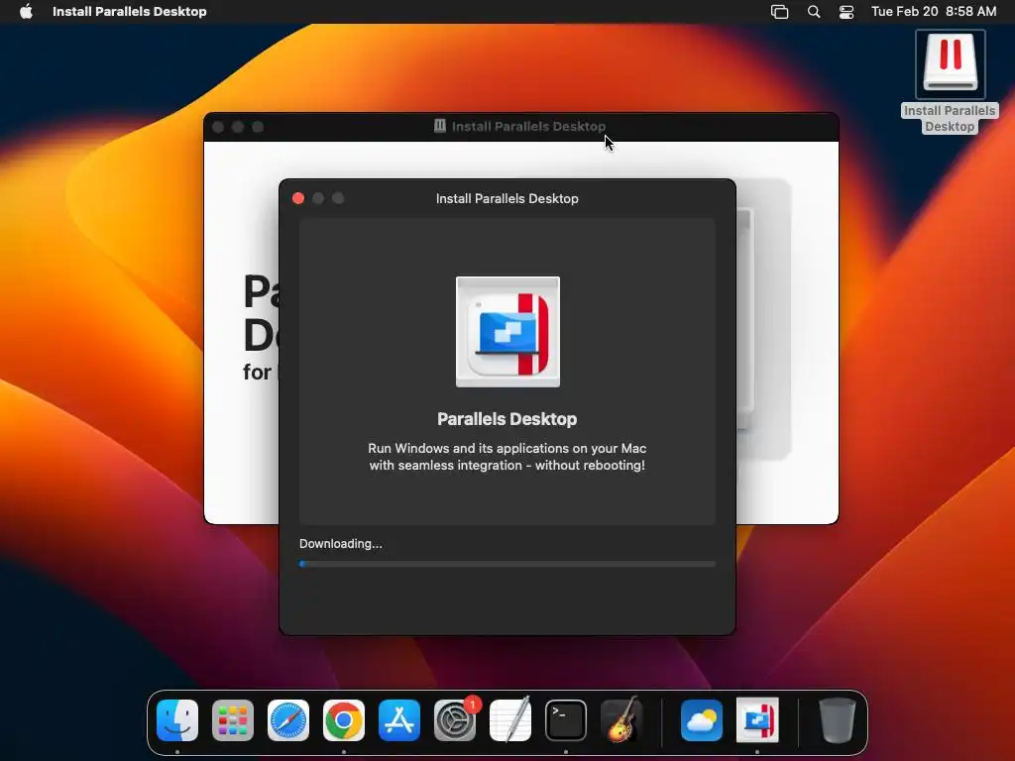Click the Run Windows description text
Screen dimensions: 1015x761
coord(507,457)
